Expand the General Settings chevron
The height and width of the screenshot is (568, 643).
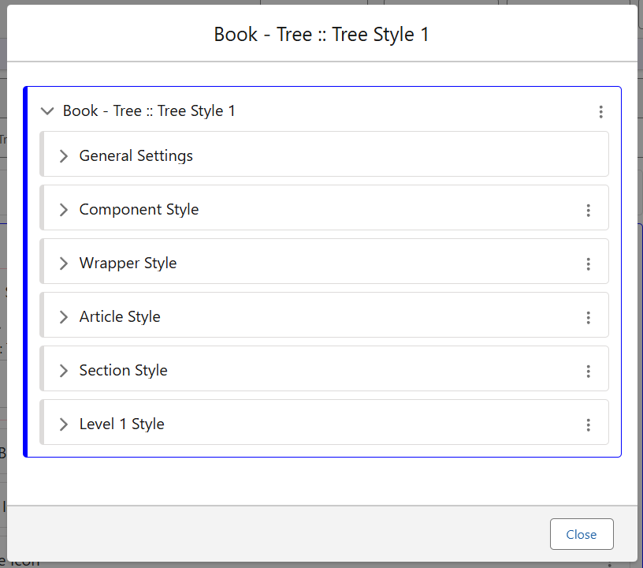click(x=64, y=156)
